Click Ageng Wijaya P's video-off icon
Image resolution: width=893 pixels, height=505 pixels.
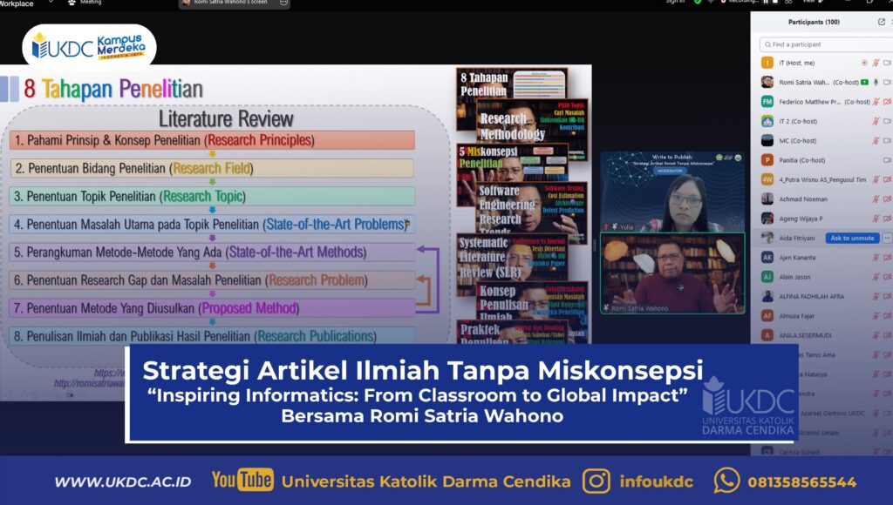[887, 219]
